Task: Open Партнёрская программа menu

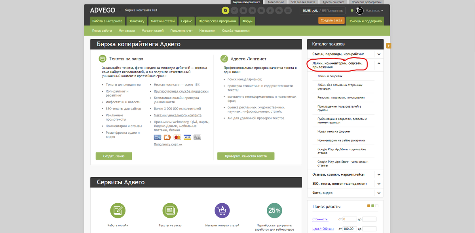Action: click(x=218, y=21)
